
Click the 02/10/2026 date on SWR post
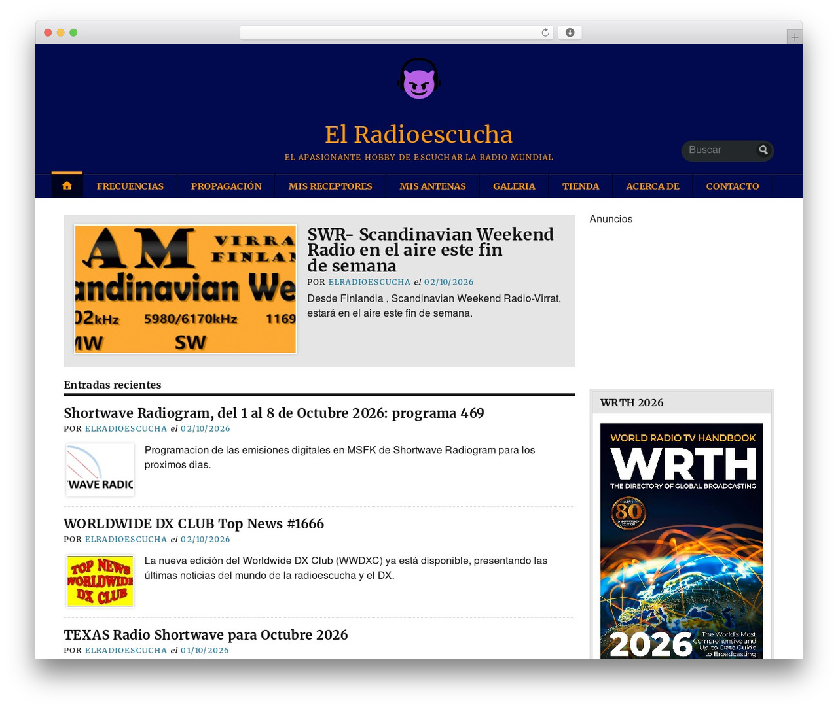[x=448, y=282]
